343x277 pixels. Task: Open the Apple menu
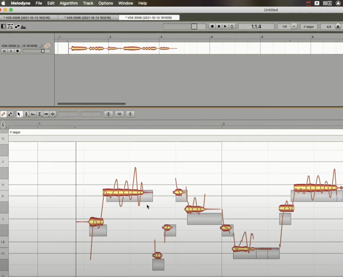3,3
